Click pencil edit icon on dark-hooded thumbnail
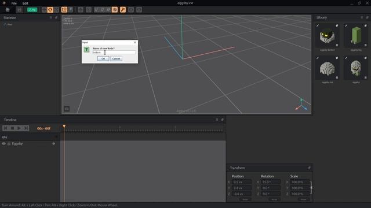Viewport: 371px width, 208px height. pos(318,25)
